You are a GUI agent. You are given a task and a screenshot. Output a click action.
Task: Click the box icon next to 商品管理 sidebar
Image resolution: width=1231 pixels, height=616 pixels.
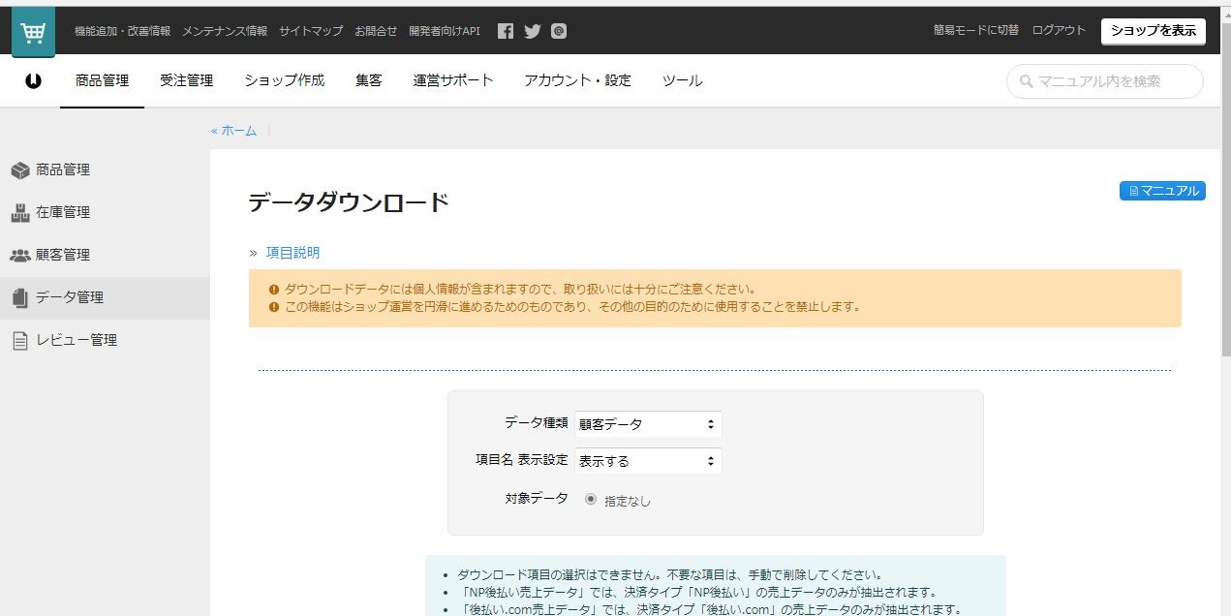point(20,170)
